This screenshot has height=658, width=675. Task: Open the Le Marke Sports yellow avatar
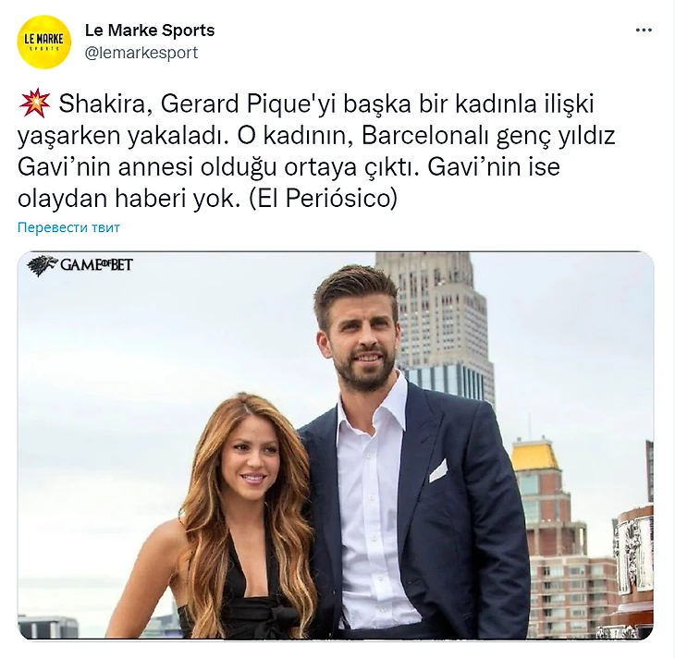tap(43, 43)
